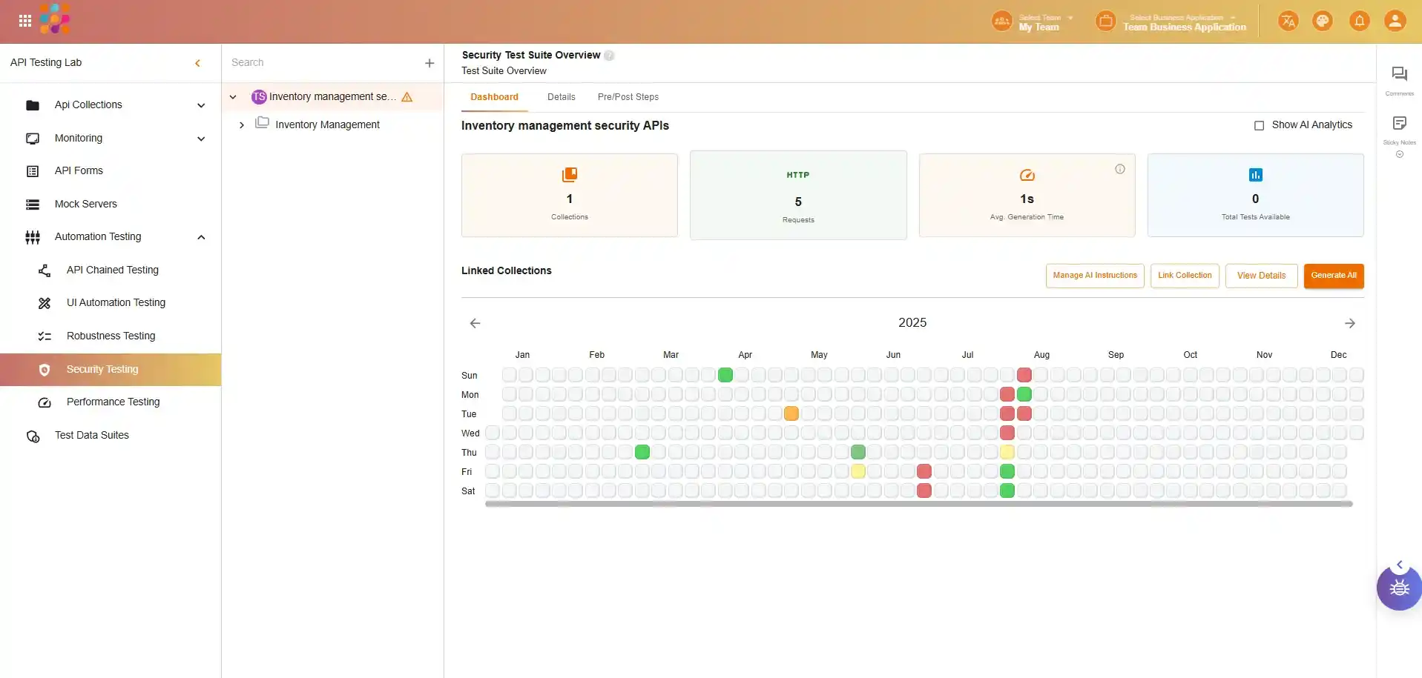Enable the Show AI Analytics checkbox

pyautogui.click(x=1259, y=126)
